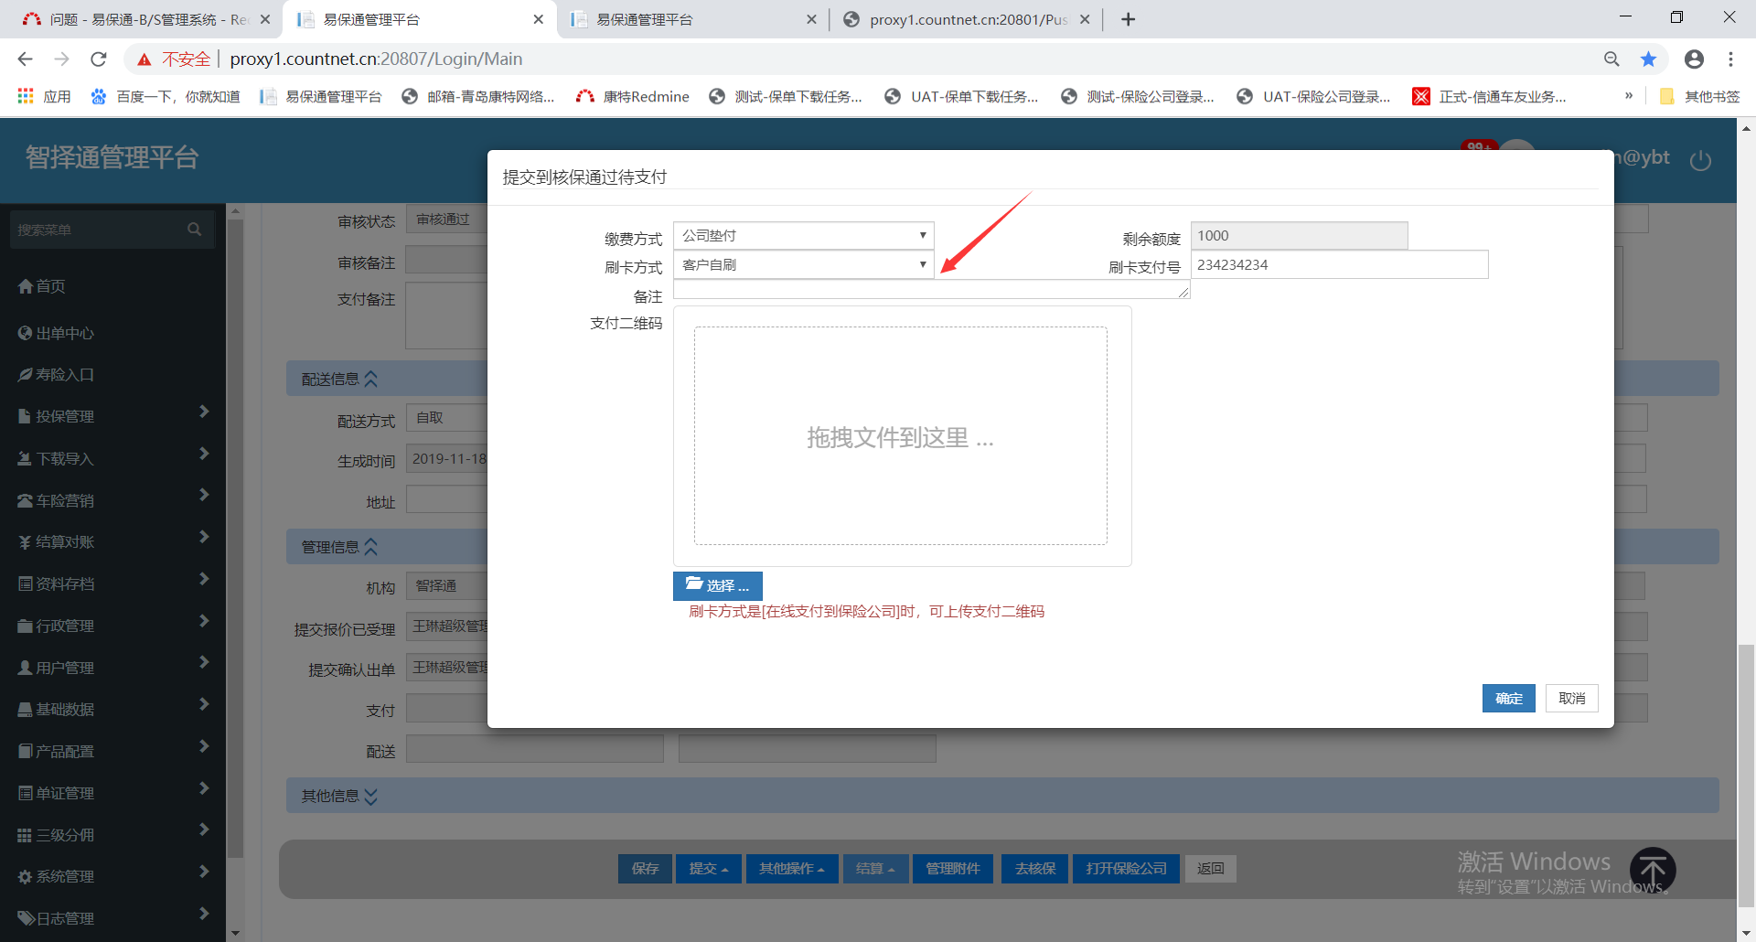This screenshot has height=942, width=1756.
Task: Click the power logout icon in header
Action: point(1700,161)
